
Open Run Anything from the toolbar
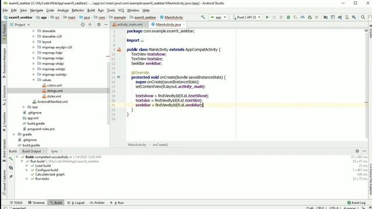coord(332,17)
